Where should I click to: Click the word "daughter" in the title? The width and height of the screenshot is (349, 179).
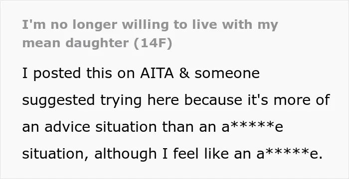click(x=97, y=43)
